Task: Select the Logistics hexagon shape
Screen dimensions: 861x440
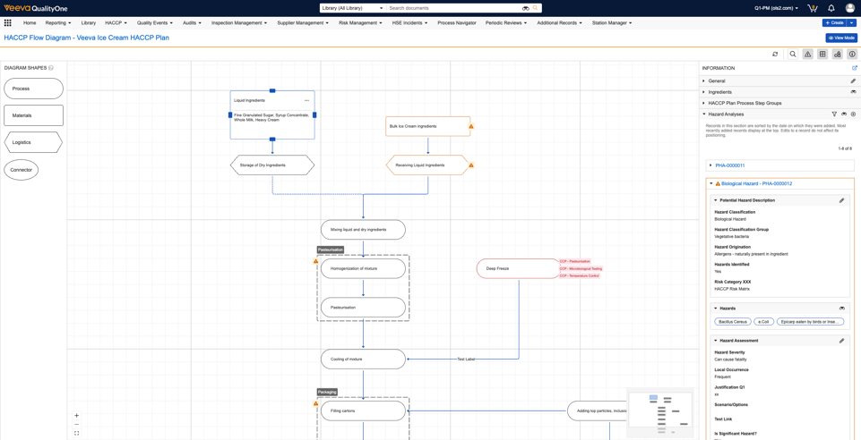Action: 33,142
